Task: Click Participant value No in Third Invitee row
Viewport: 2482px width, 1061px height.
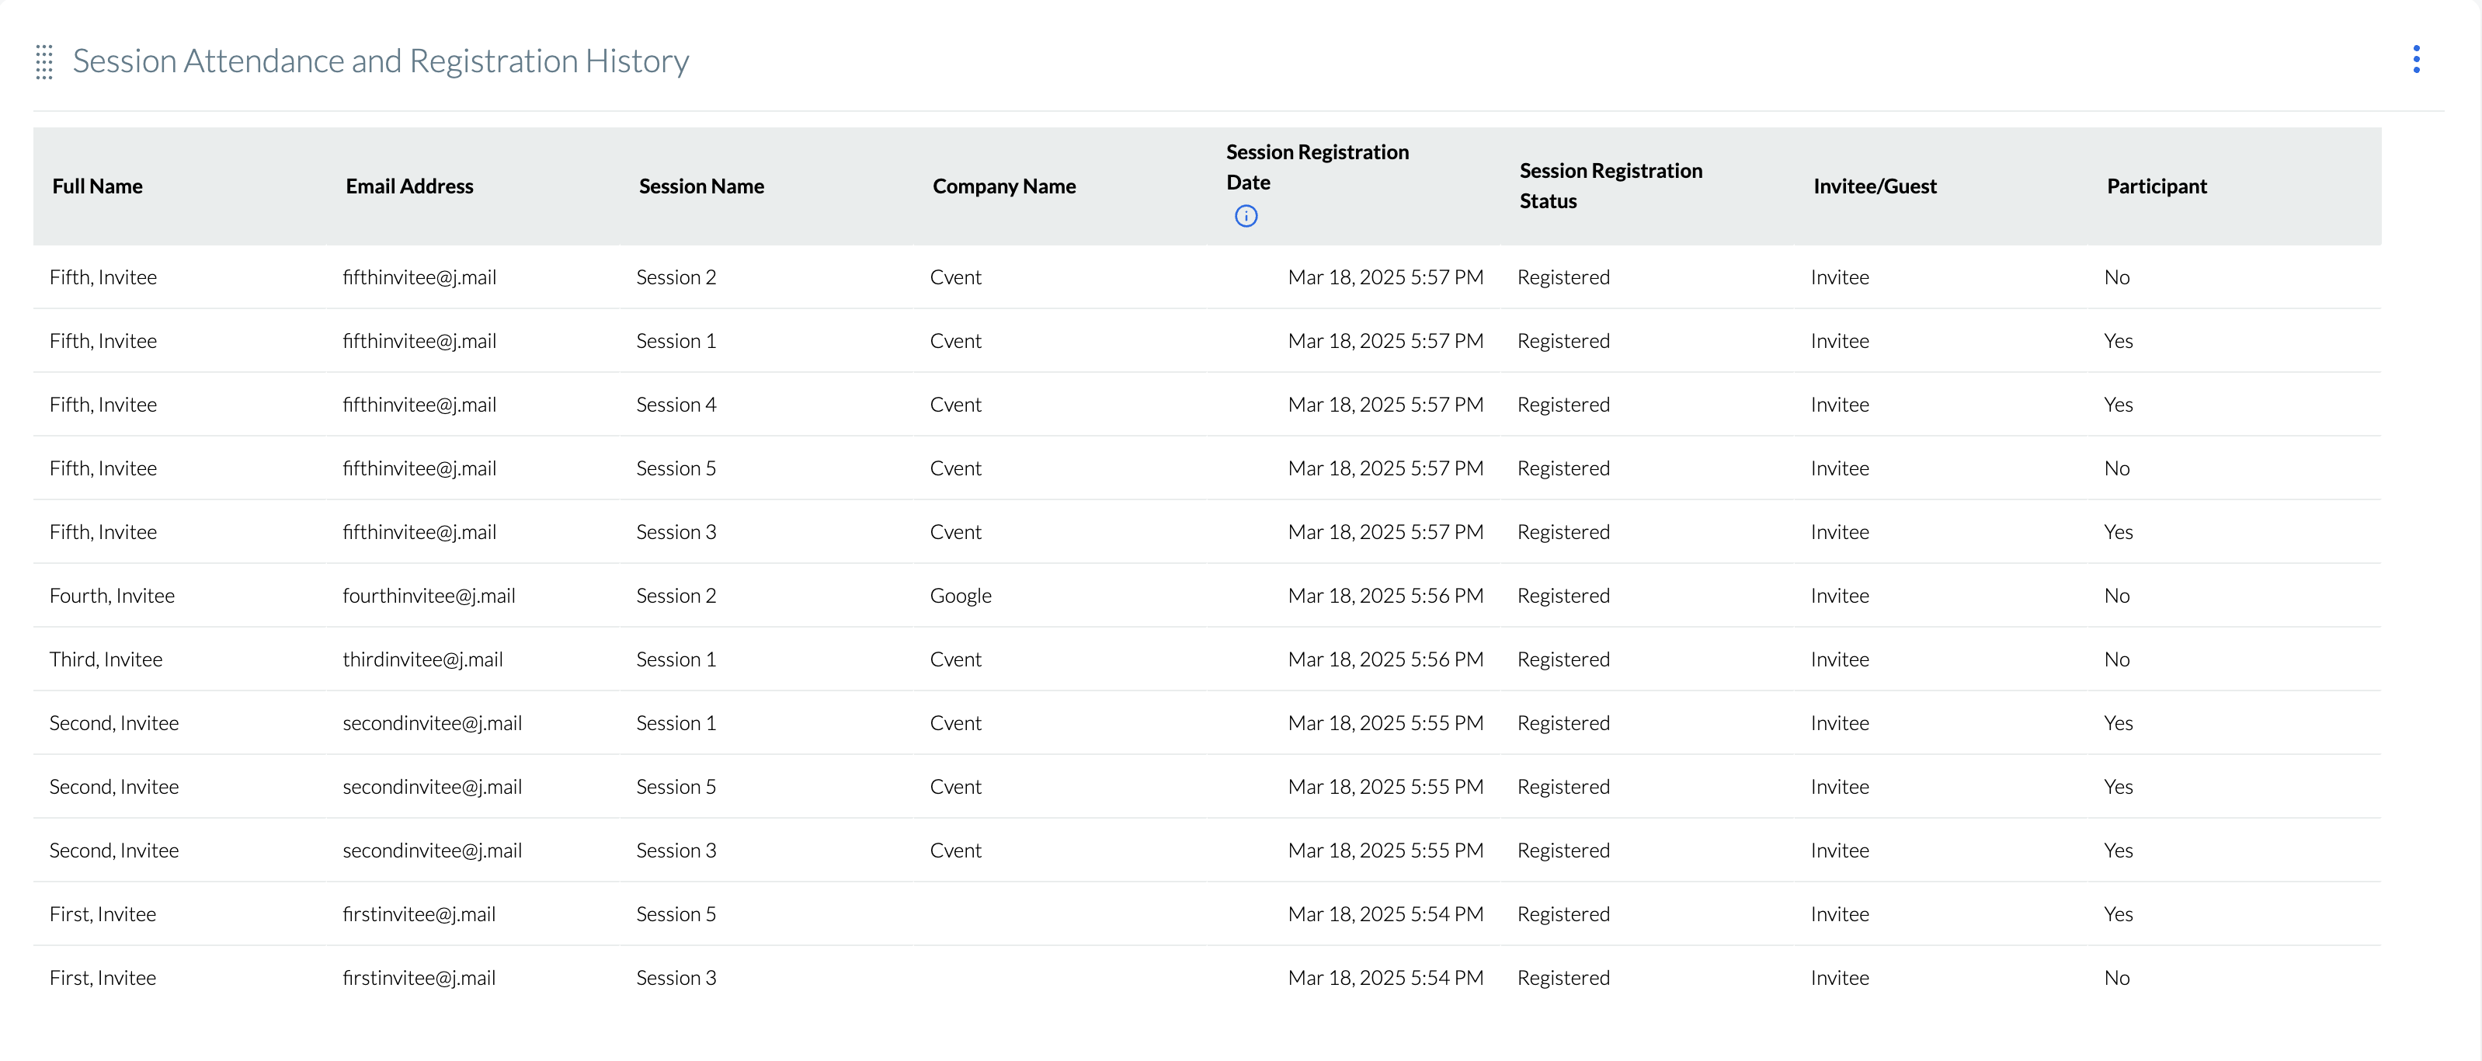Action: 2117,659
